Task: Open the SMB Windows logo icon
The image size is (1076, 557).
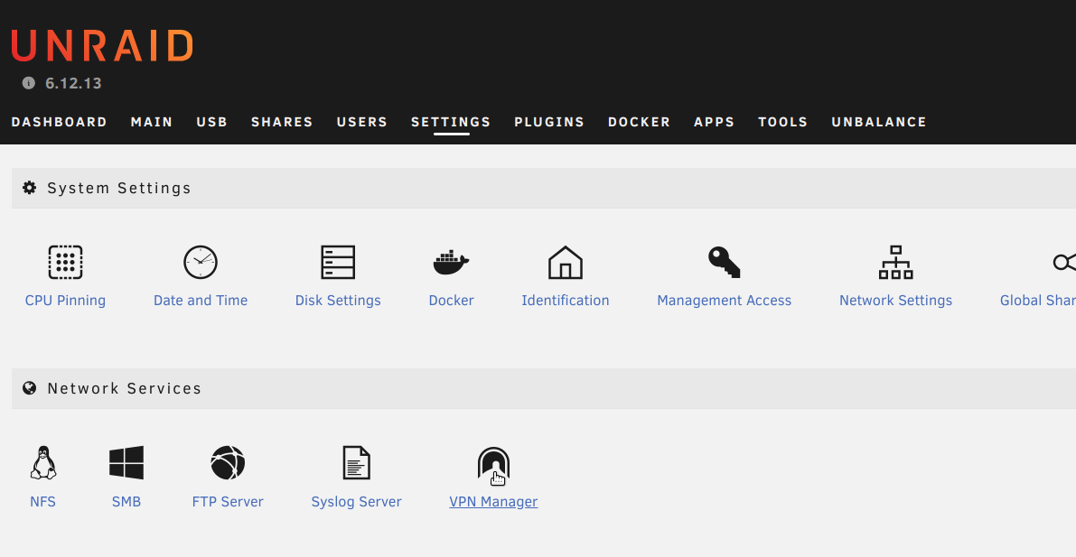Action: (126, 463)
